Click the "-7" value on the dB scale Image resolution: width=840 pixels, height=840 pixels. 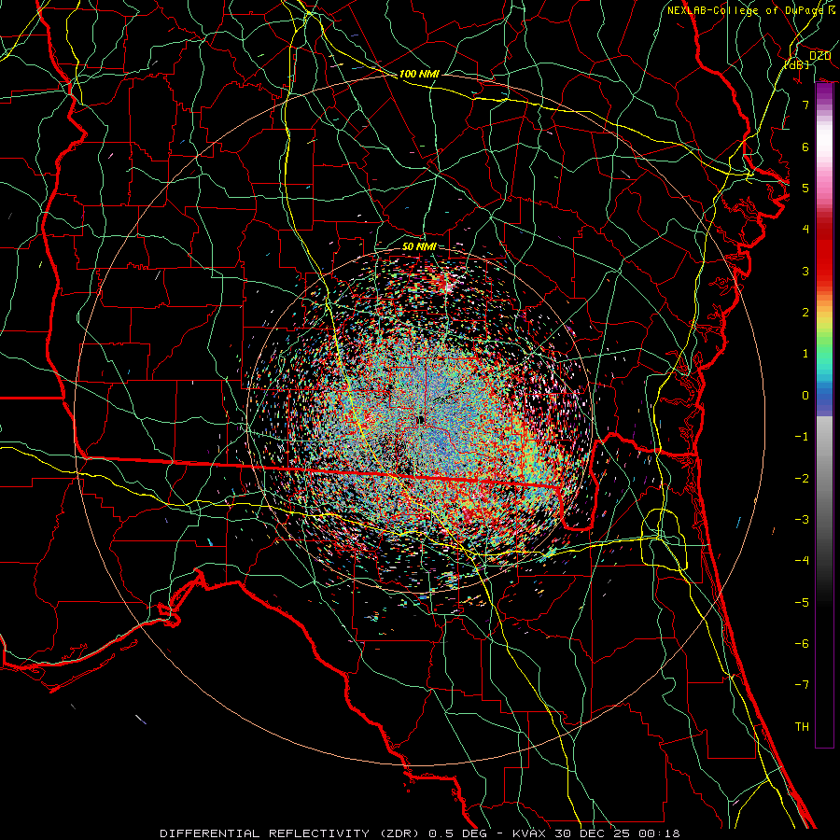tap(802, 685)
